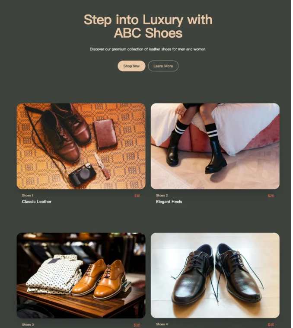Screen dimensions: 293x328
Task: Click the brown wallet in the first photo
Action: (x=105, y=134)
